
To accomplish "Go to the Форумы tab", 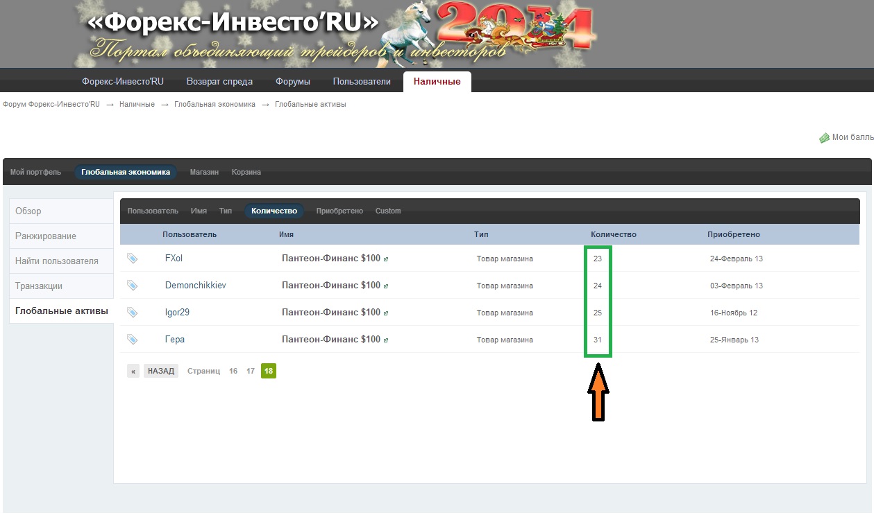I will pyautogui.click(x=293, y=81).
